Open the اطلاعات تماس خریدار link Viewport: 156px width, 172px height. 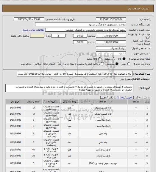[x=33, y=30]
